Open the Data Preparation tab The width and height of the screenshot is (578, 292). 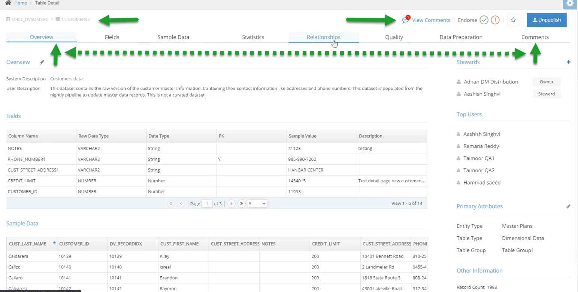[461, 37]
